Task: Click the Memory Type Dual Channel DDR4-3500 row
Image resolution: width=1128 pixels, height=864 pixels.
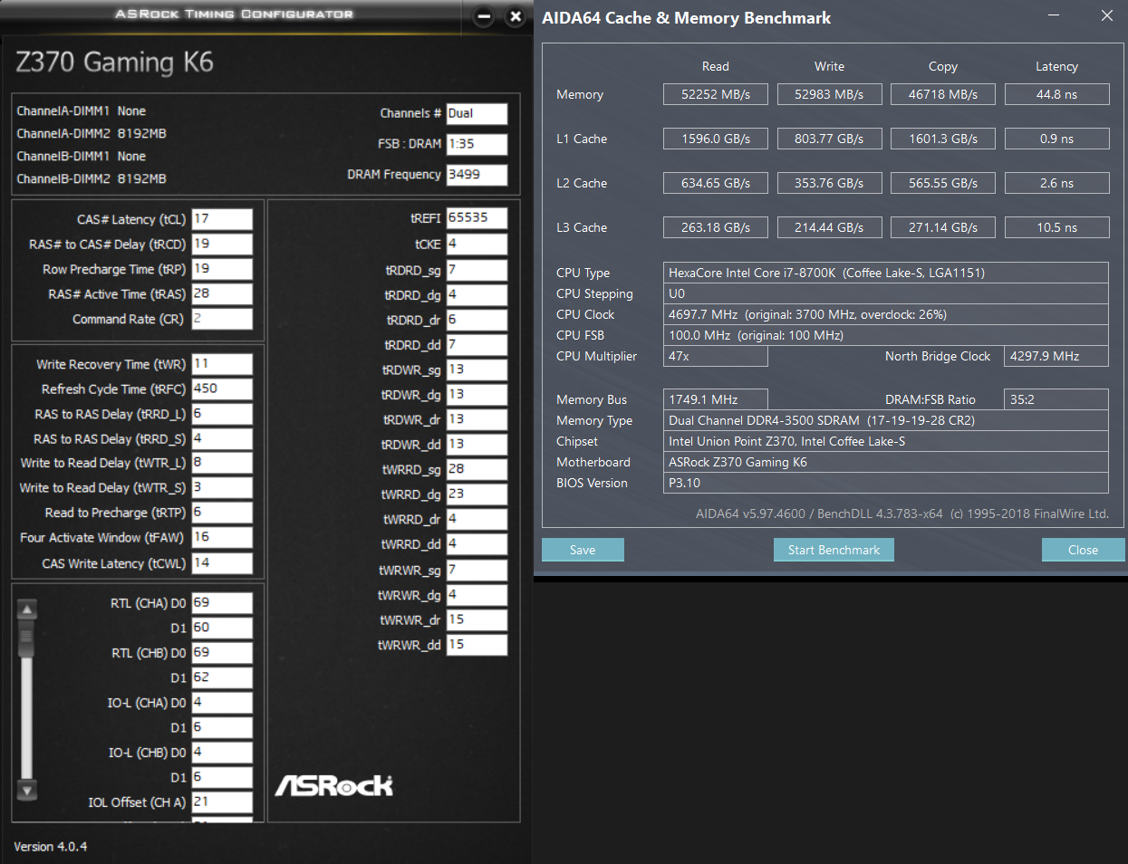Action: pyautogui.click(x=886, y=420)
